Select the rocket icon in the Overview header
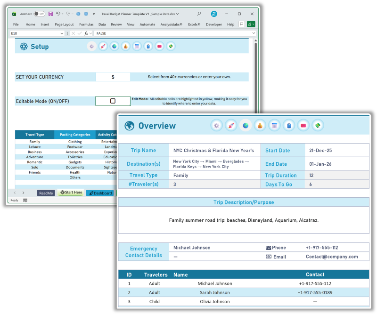 click(x=230, y=126)
